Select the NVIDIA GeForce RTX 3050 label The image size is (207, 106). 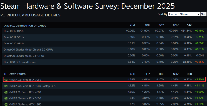(25, 98)
